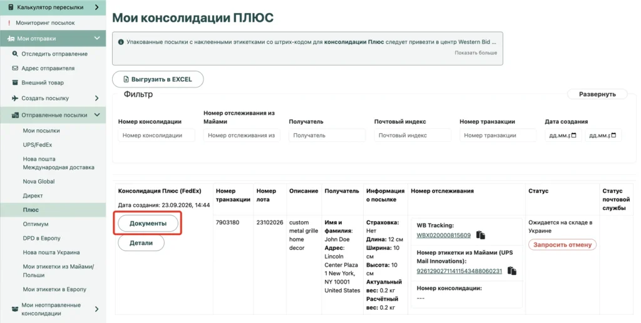Viewport: 641px width, 323px height.
Task: Select the active Плюс sidebar item
Action: (31, 210)
